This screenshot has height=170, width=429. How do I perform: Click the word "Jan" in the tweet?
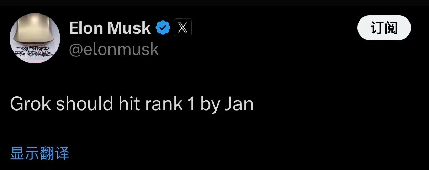pos(239,104)
